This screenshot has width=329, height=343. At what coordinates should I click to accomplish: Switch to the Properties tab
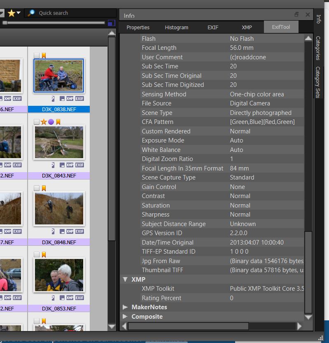pos(138,27)
